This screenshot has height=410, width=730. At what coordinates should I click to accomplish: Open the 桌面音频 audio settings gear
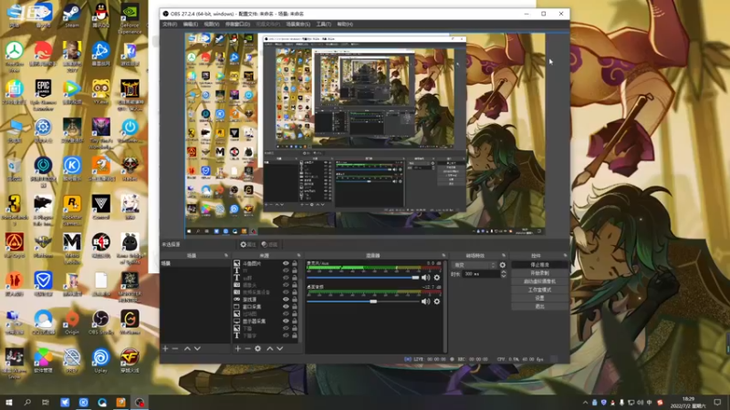click(437, 302)
